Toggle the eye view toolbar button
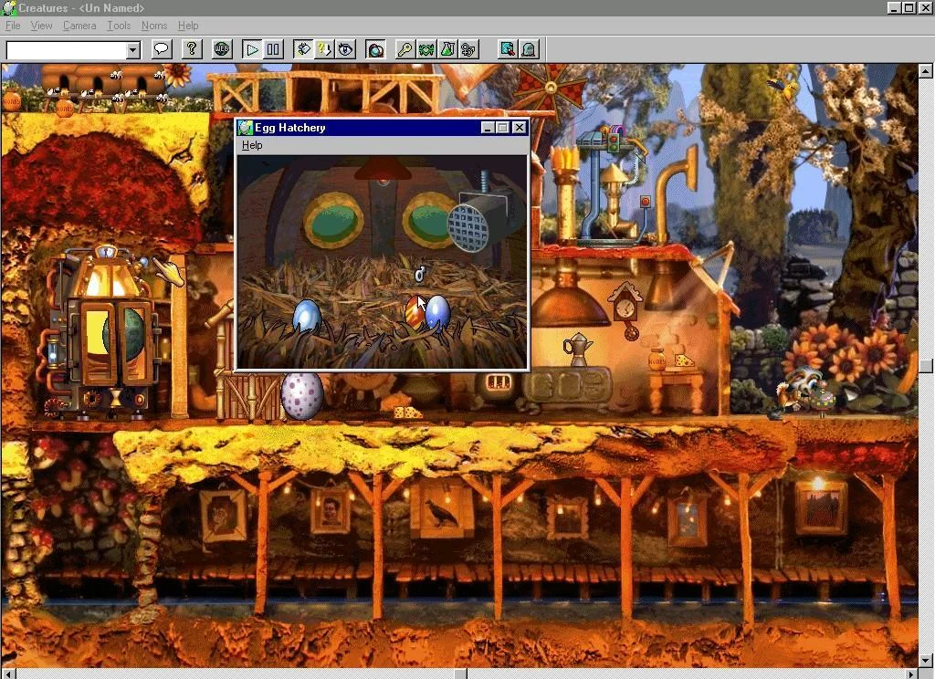The height and width of the screenshot is (679, 935). point(346,49)
